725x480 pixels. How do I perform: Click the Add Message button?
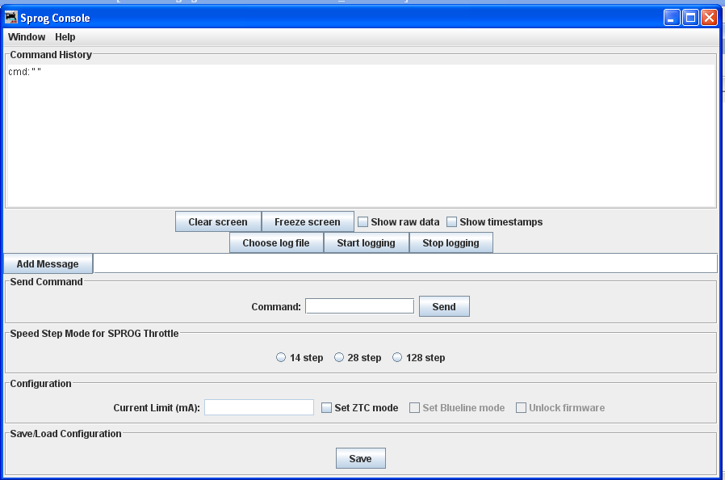(48, 264)
